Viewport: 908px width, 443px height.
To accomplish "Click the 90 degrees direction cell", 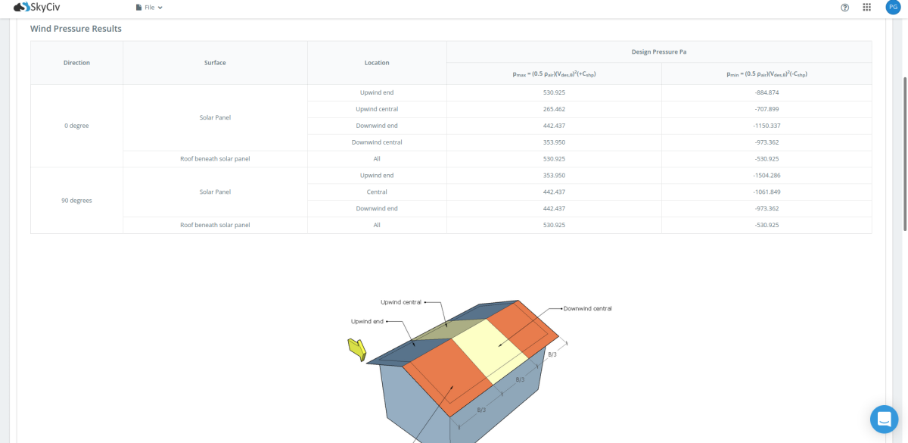I will 76,201.
